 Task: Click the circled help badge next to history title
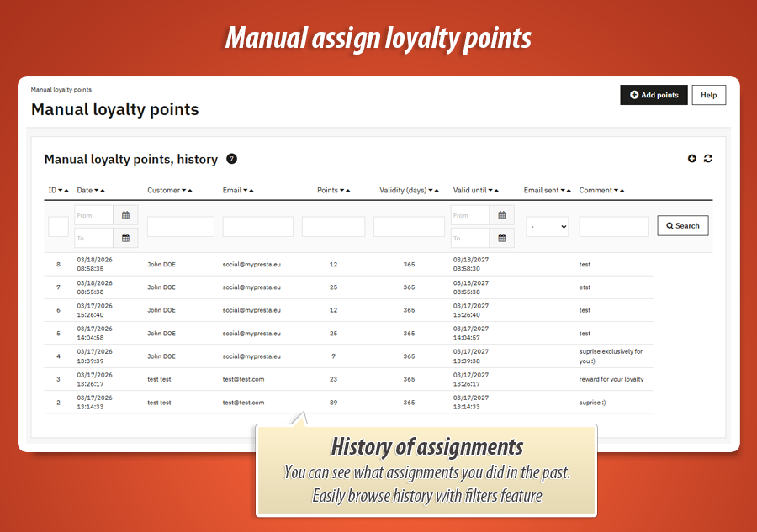point(231,158)
